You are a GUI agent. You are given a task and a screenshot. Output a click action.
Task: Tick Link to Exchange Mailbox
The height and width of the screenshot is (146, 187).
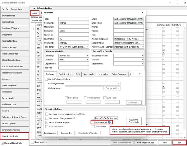[x=46, y=79]
